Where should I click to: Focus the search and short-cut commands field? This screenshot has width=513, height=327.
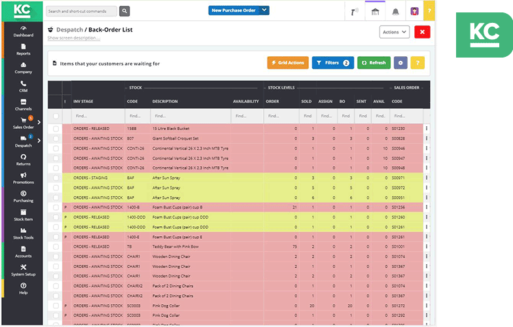(81, 11)
